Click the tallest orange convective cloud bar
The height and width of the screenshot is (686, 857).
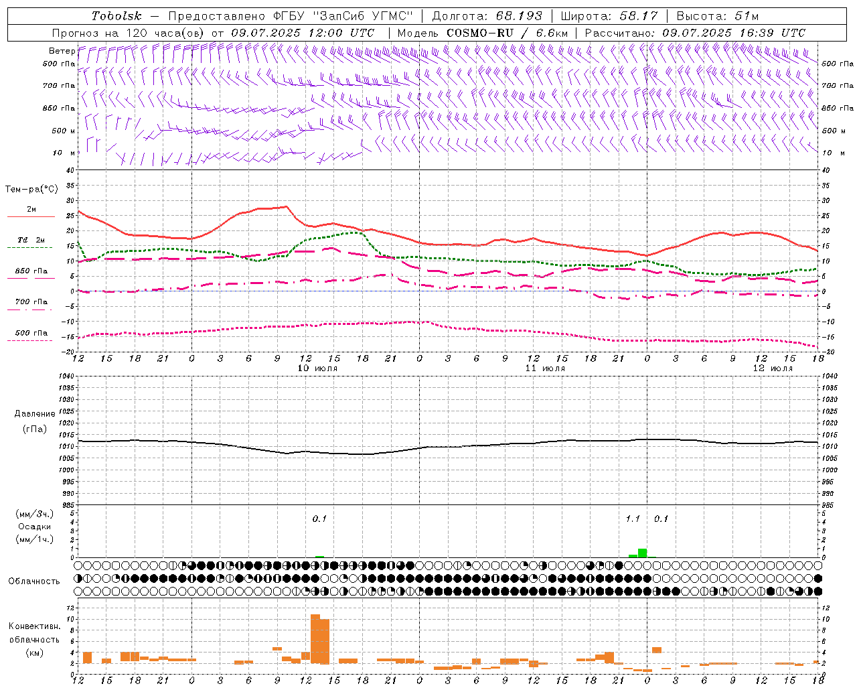[x=315, y=638]
